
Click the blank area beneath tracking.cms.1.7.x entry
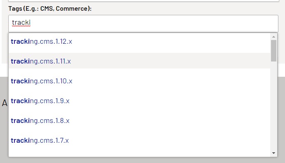tap(139, 152)
